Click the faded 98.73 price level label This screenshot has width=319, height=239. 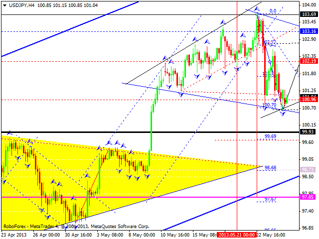pos(308,169)
